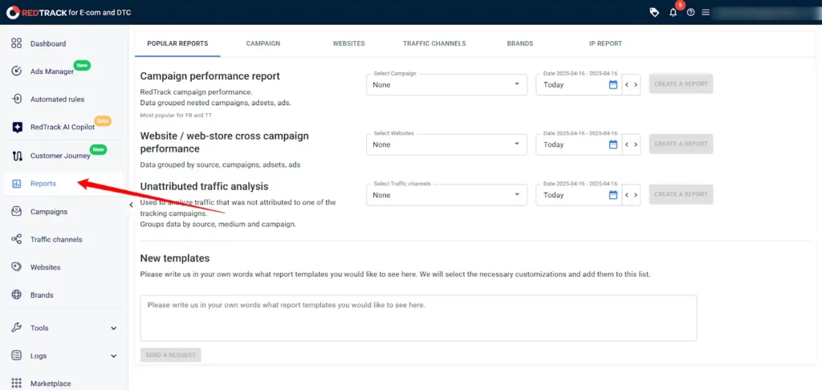The image size is (822, 390).
Task: Click Create a Report for Website cross campaign
Action: (x=681, y=144)
